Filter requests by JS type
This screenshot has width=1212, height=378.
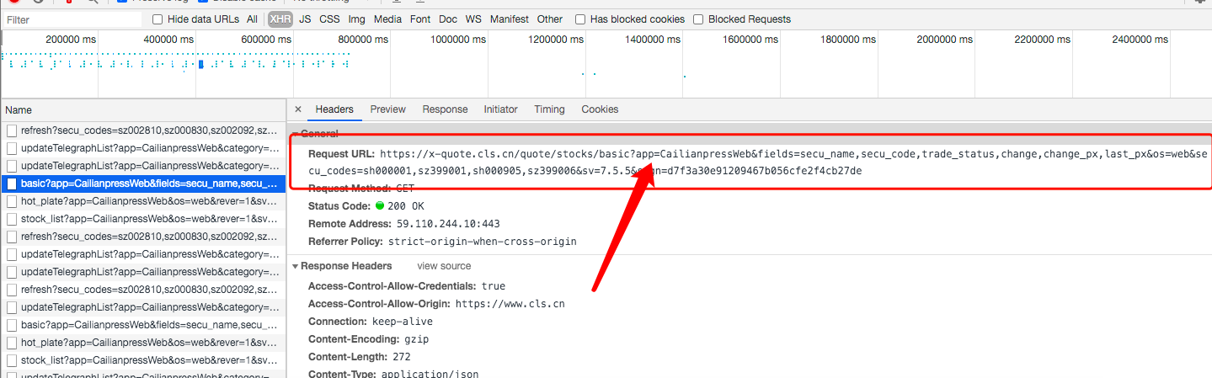[x=305, y=19]
